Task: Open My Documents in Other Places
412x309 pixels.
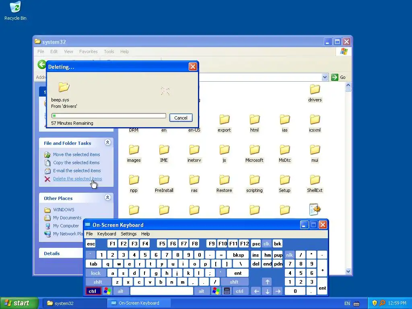Action: (67, 218)
